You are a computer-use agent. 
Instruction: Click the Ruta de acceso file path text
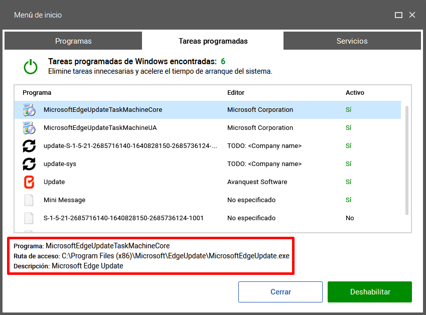[x=176, y=256]
